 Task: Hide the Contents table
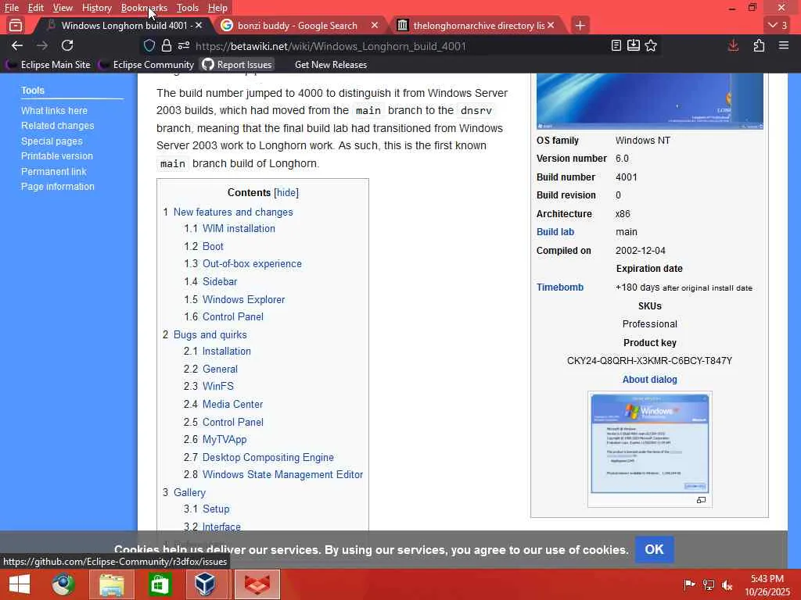coord(286,193)
